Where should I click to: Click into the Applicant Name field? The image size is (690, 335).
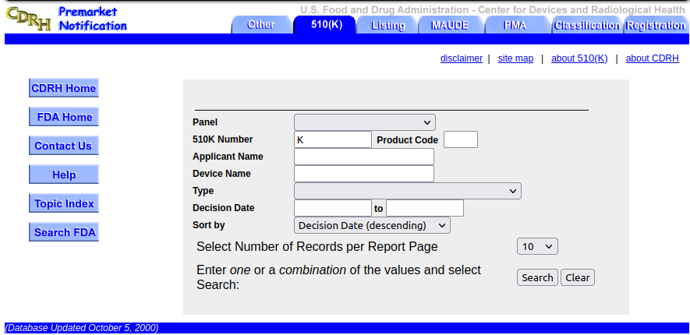click(x=363, y=157)
